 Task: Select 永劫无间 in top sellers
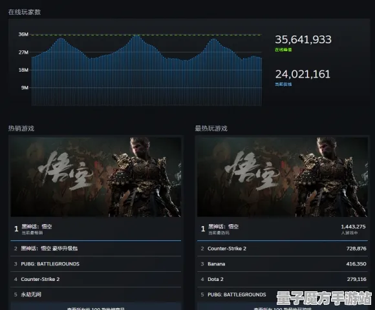tap(96, 294)
